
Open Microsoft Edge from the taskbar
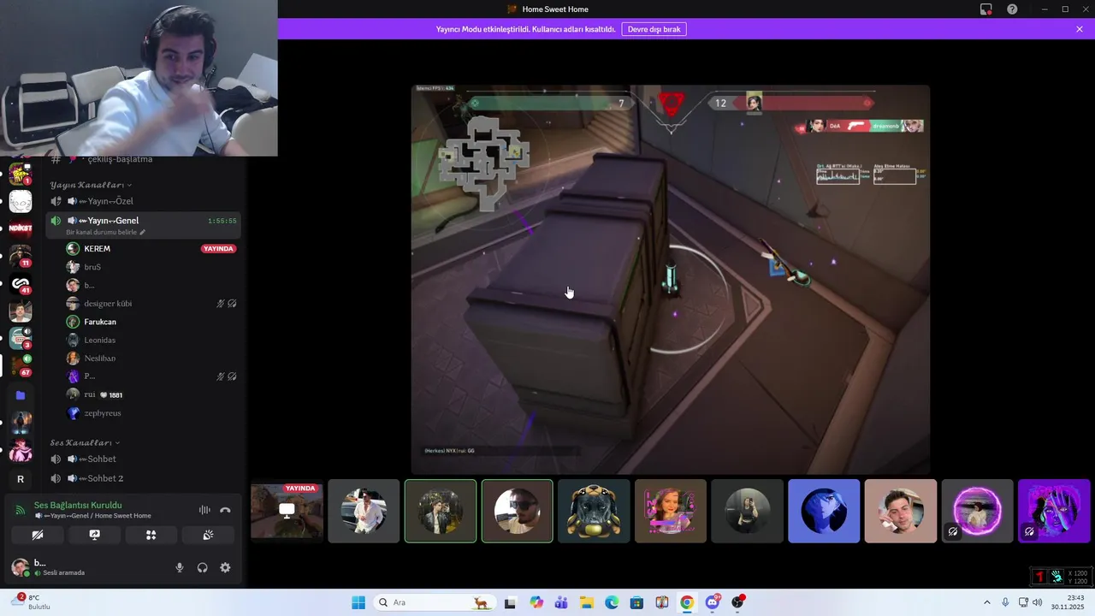point(612,602)
